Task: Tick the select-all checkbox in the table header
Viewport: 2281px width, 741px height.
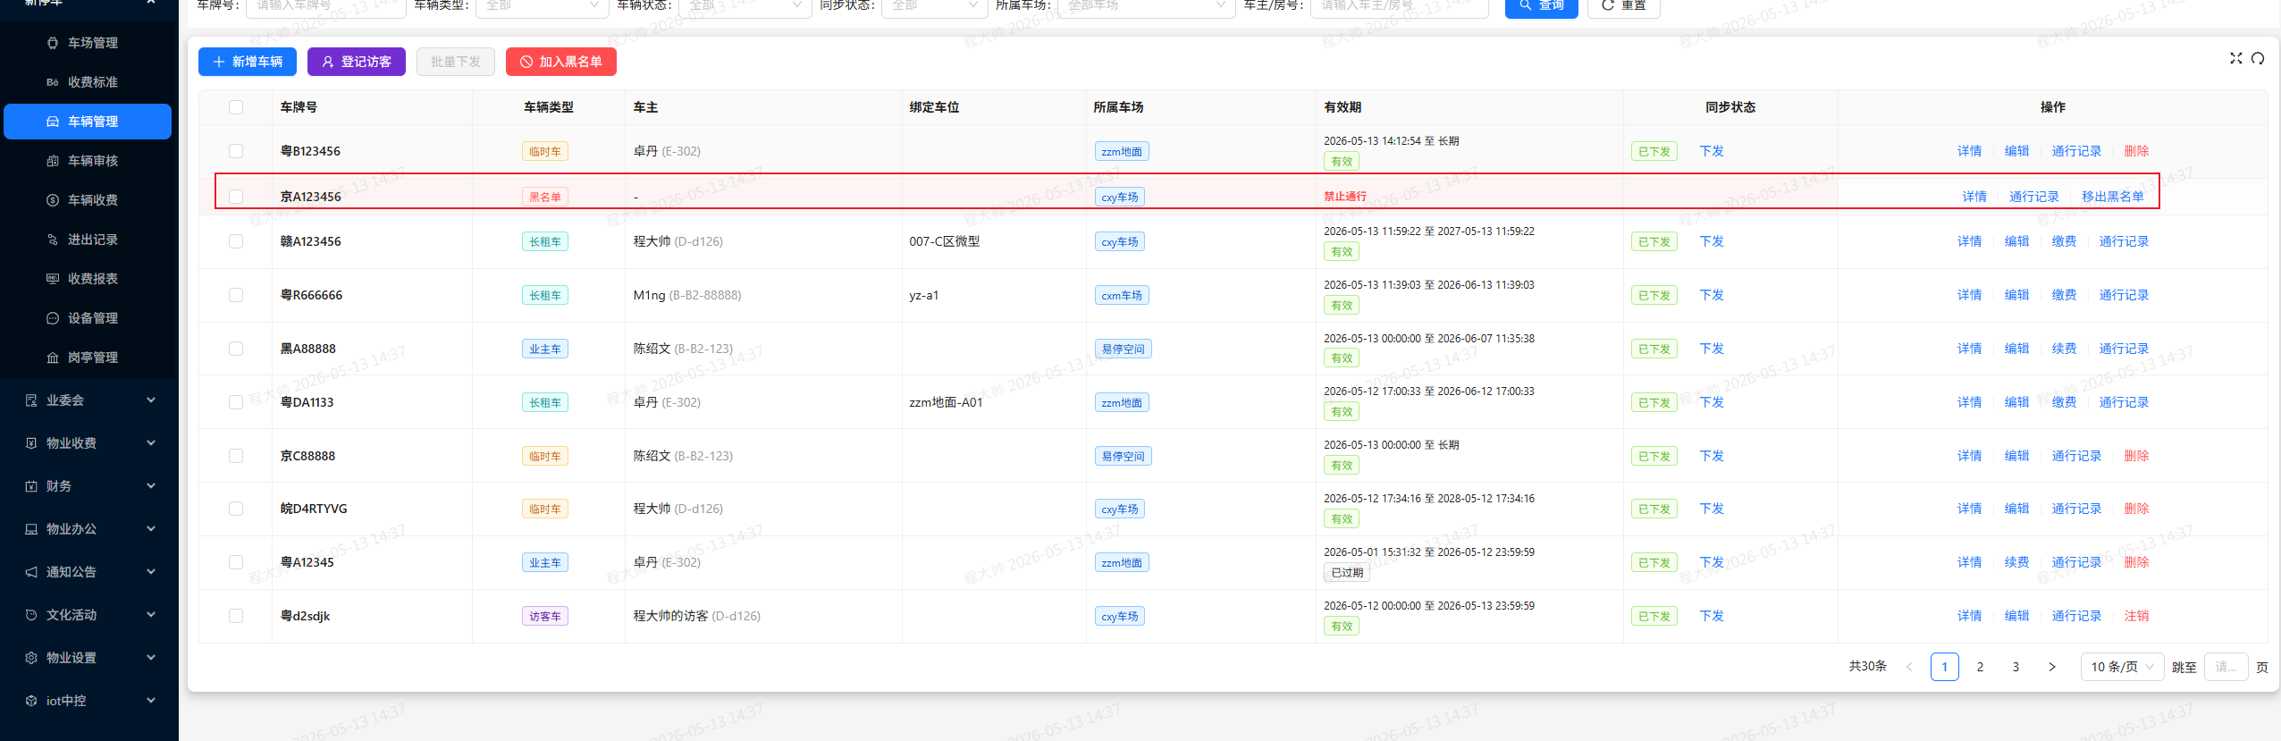Action: click(x=236, y=107)
